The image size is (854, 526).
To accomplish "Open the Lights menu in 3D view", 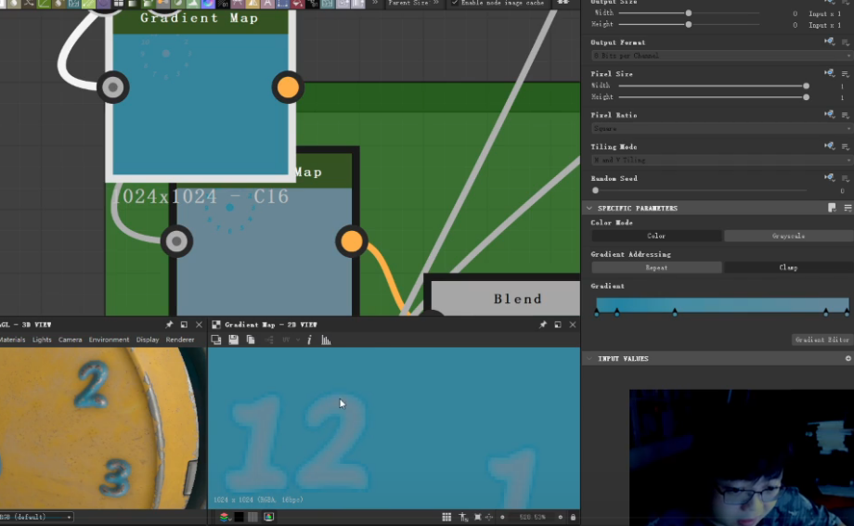I will click(x=42, y=340).
